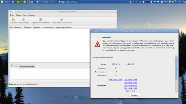Switch to workspace 4
186x104 pixels.
click(x=133, y=2)
